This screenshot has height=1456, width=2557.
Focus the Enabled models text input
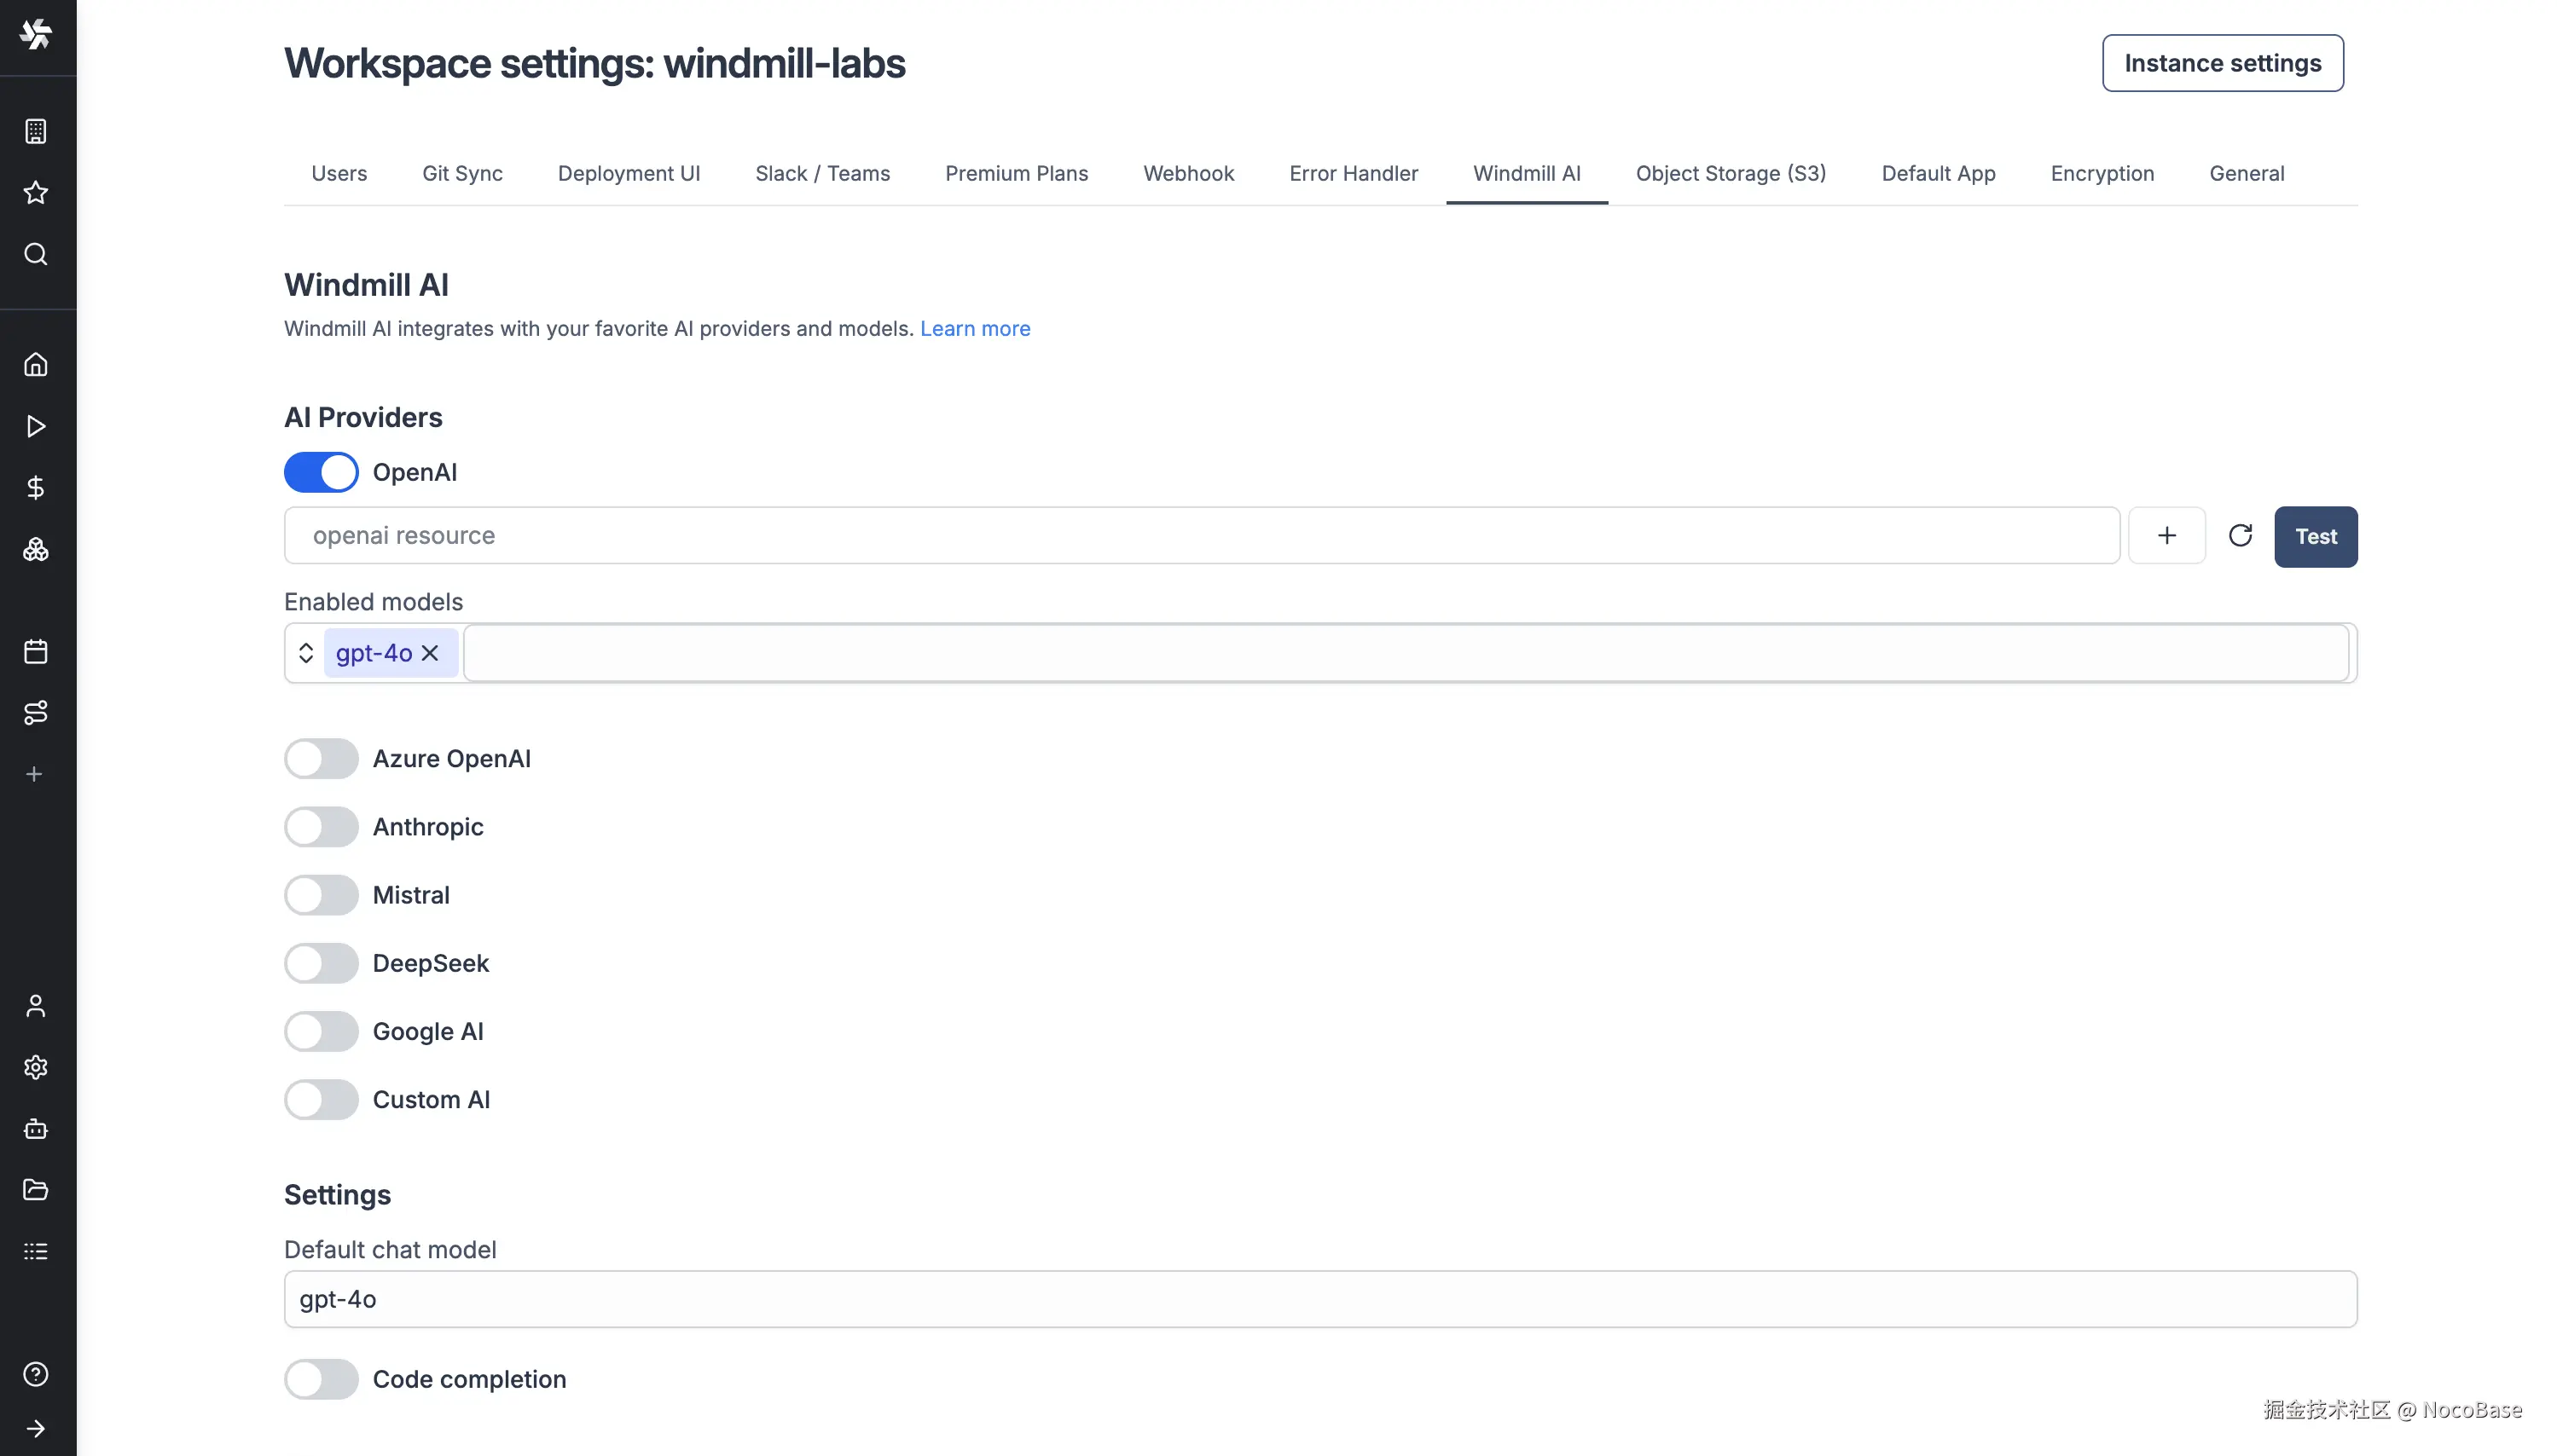pos(1406,653)
